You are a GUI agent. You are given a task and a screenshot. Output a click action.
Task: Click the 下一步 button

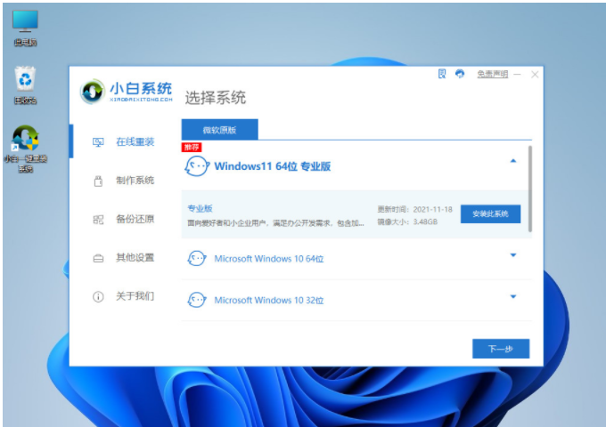500,349
